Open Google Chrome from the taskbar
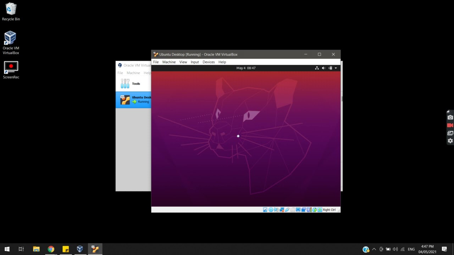 pyautogui.click(x=51, y=249)
